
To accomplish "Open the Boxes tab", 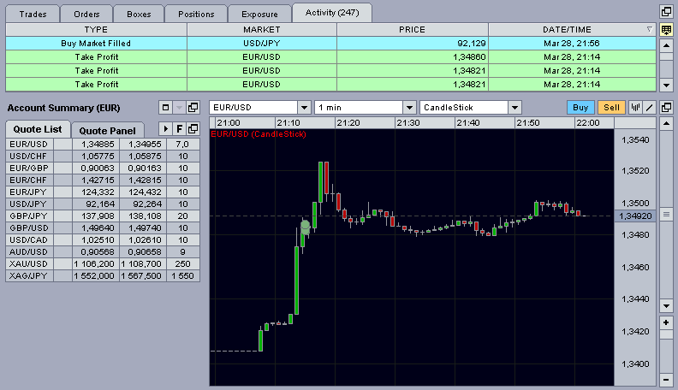I will tap(139, 14).
